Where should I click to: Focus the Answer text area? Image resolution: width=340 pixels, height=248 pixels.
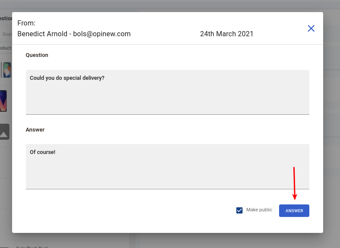167,166
